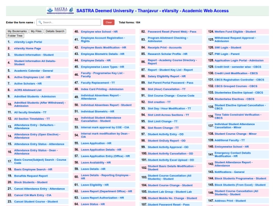Open My Files
This screenshot has height=206, width=275.
(x=36, y=31)
